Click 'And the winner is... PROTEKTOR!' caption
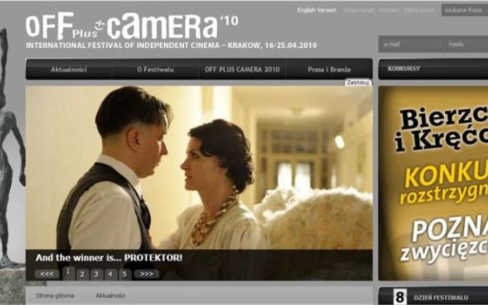The height and width of the screenshot is (305, 488). [109, 258]
